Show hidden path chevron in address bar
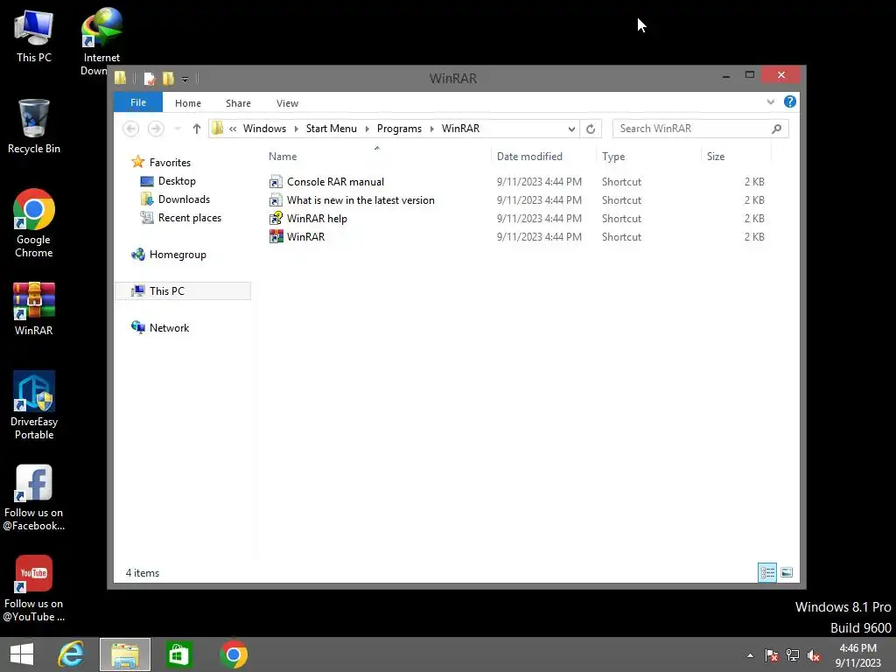This screenshot has width=896, height=672. tap(233, 129)
